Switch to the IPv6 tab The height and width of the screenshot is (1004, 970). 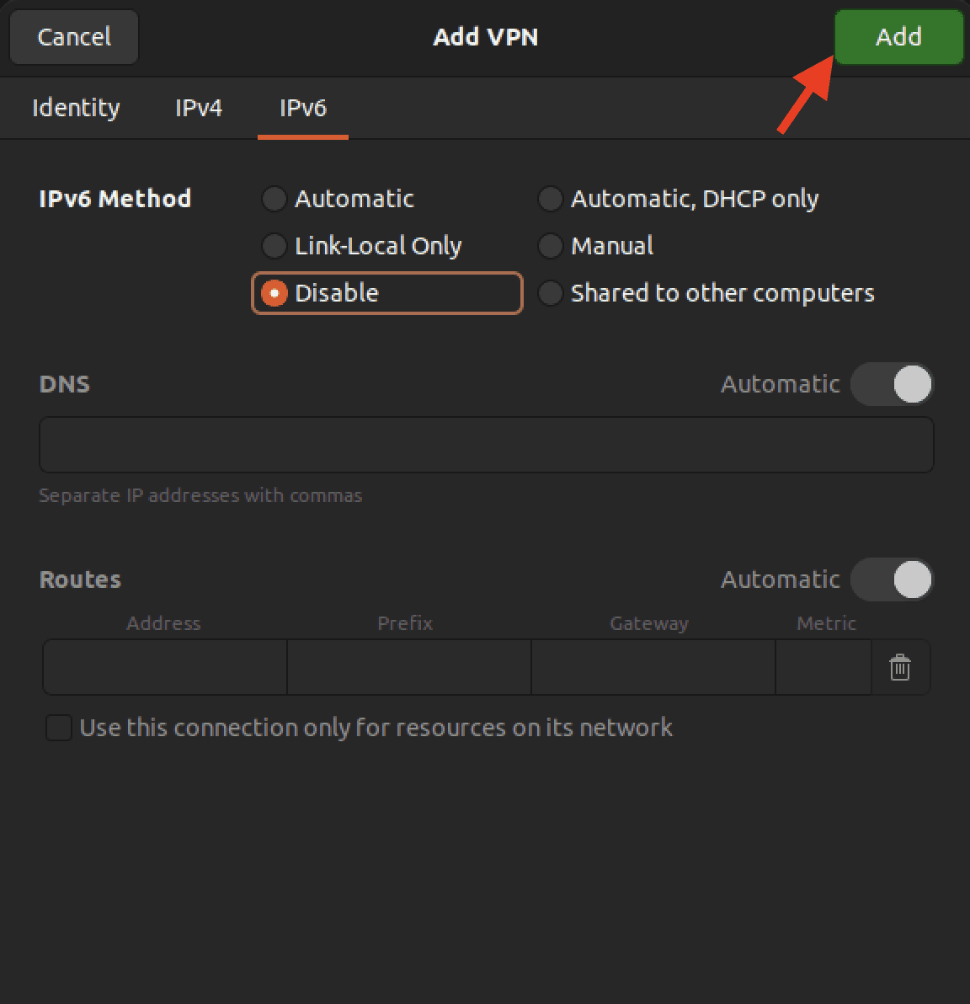(302, 108)
